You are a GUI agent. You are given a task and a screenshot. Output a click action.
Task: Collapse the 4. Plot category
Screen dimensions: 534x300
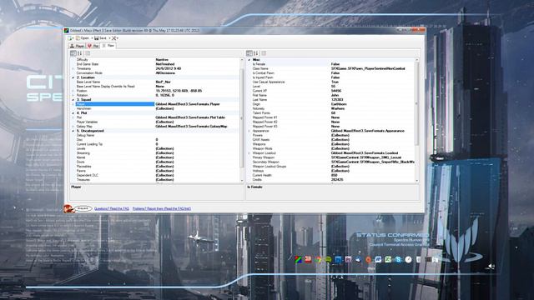[73, 113]
